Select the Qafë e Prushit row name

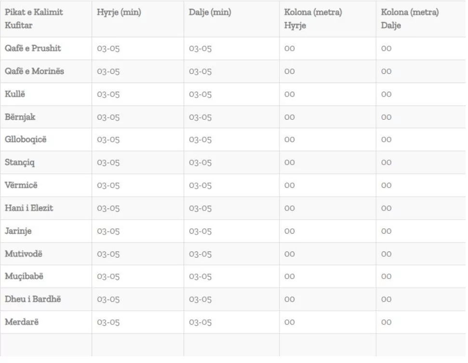click(x=33, y=48)
